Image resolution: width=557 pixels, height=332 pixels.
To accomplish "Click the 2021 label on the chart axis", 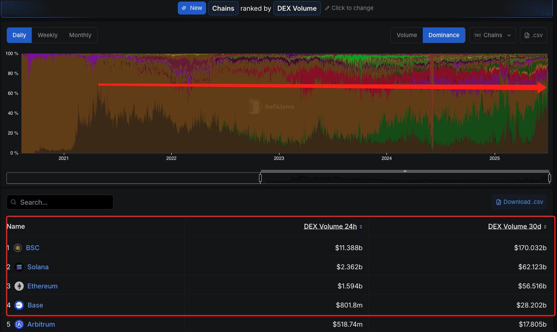I will (64, 159).
